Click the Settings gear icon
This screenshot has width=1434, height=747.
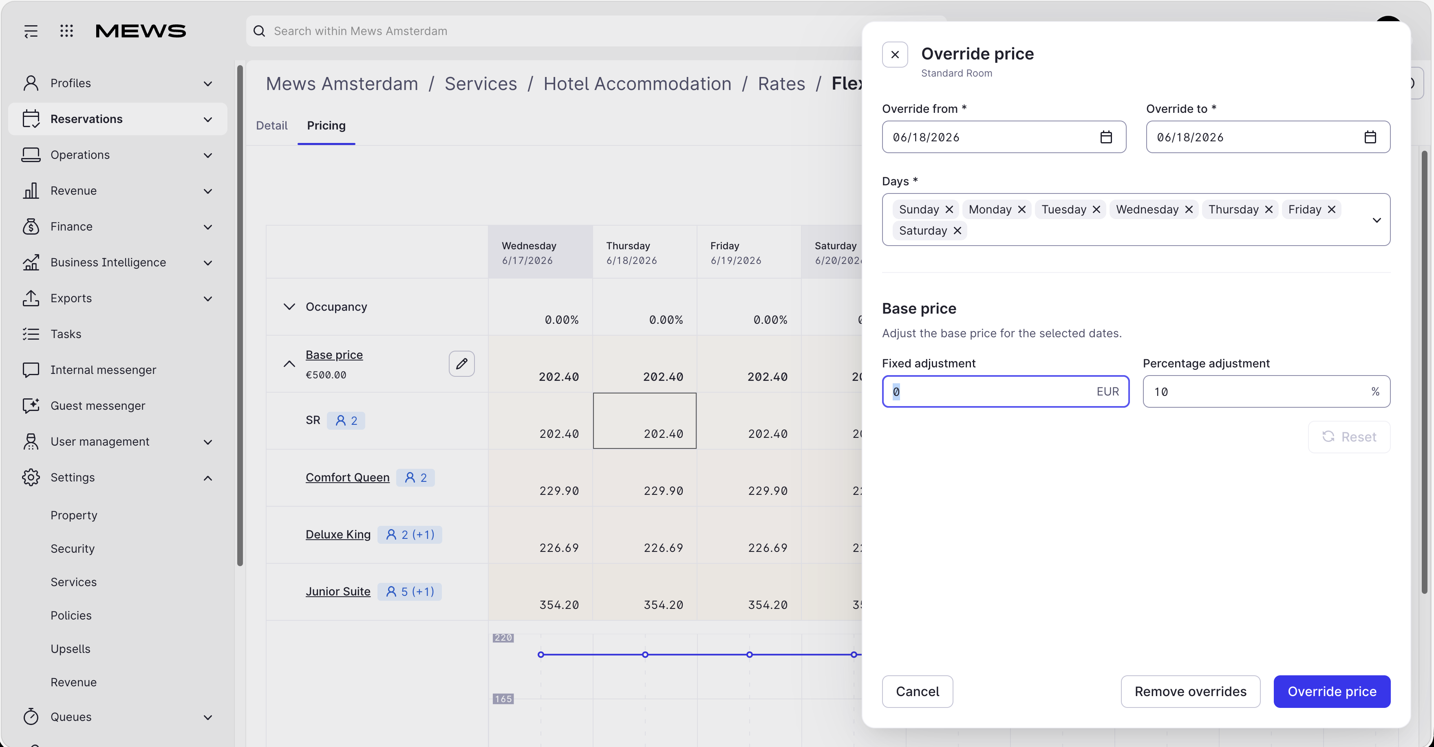pyautogui.click(x=31, y=477)
